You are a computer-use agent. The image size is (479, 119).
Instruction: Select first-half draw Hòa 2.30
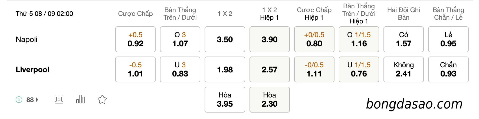point(270,100)
